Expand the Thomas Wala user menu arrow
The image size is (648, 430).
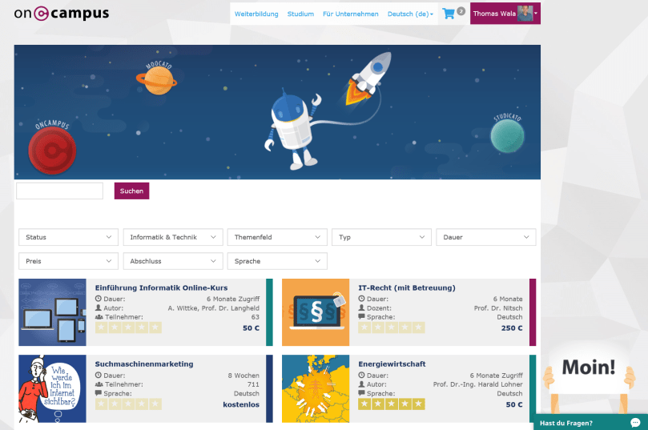(536, 14)
